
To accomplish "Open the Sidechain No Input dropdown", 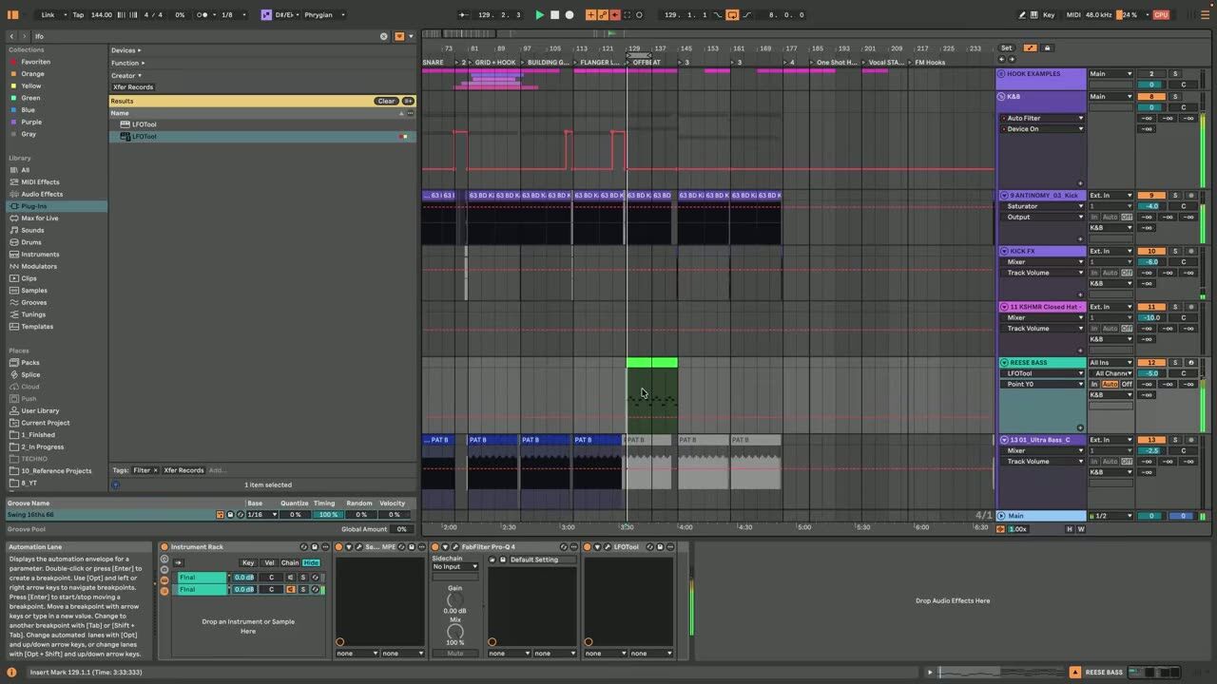I will [x=455, y=566].
